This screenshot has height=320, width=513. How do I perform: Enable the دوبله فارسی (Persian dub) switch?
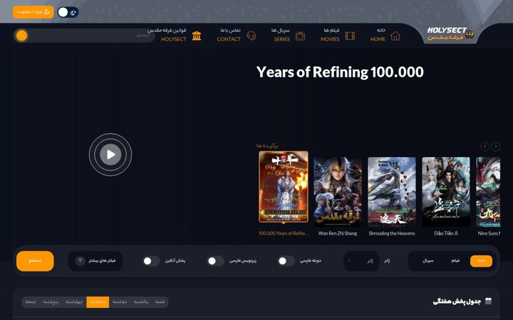click(x=286, y=261)
